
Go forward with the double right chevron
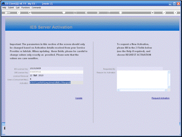click(x=98, y=13)
